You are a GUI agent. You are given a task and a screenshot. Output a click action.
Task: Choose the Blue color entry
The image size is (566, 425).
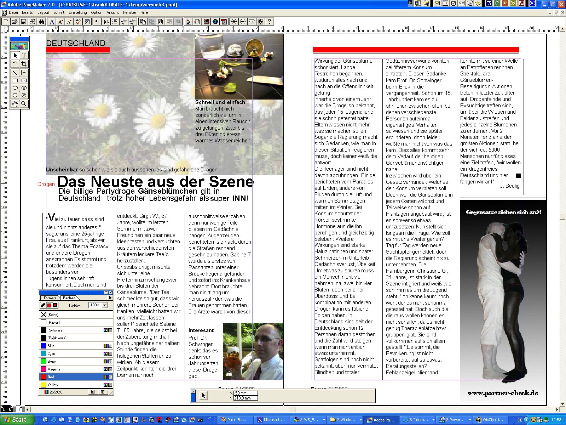click(x=76, y=346)
